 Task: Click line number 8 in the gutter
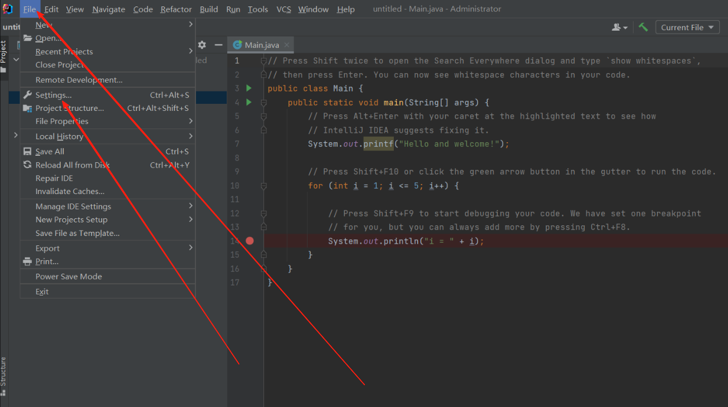(x=236, y=158)
